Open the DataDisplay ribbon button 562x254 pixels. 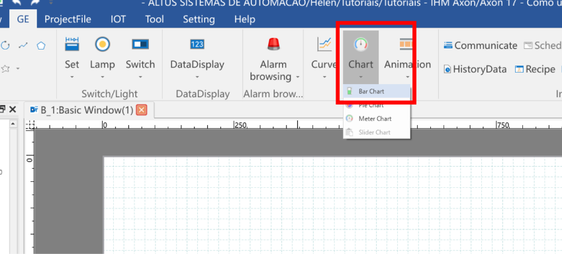pyautogui.click(x=197, y=58)
